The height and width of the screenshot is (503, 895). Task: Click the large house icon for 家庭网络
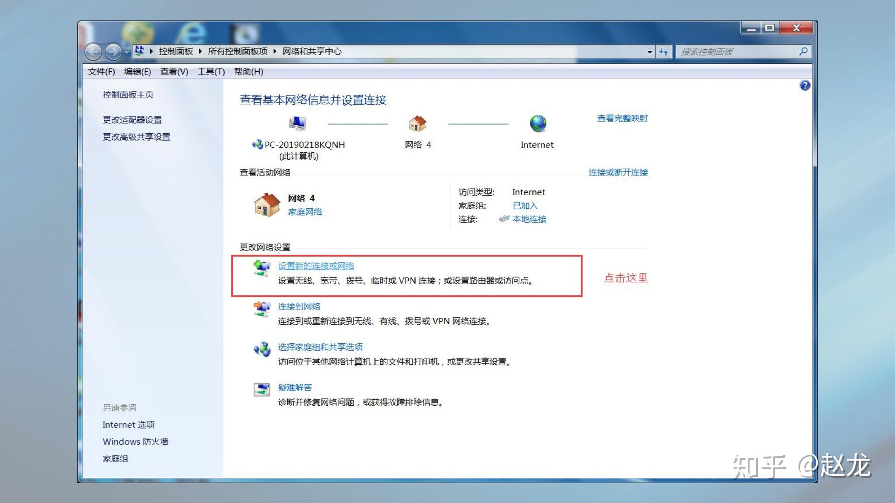pyautogui.click(x=267, y=204)
